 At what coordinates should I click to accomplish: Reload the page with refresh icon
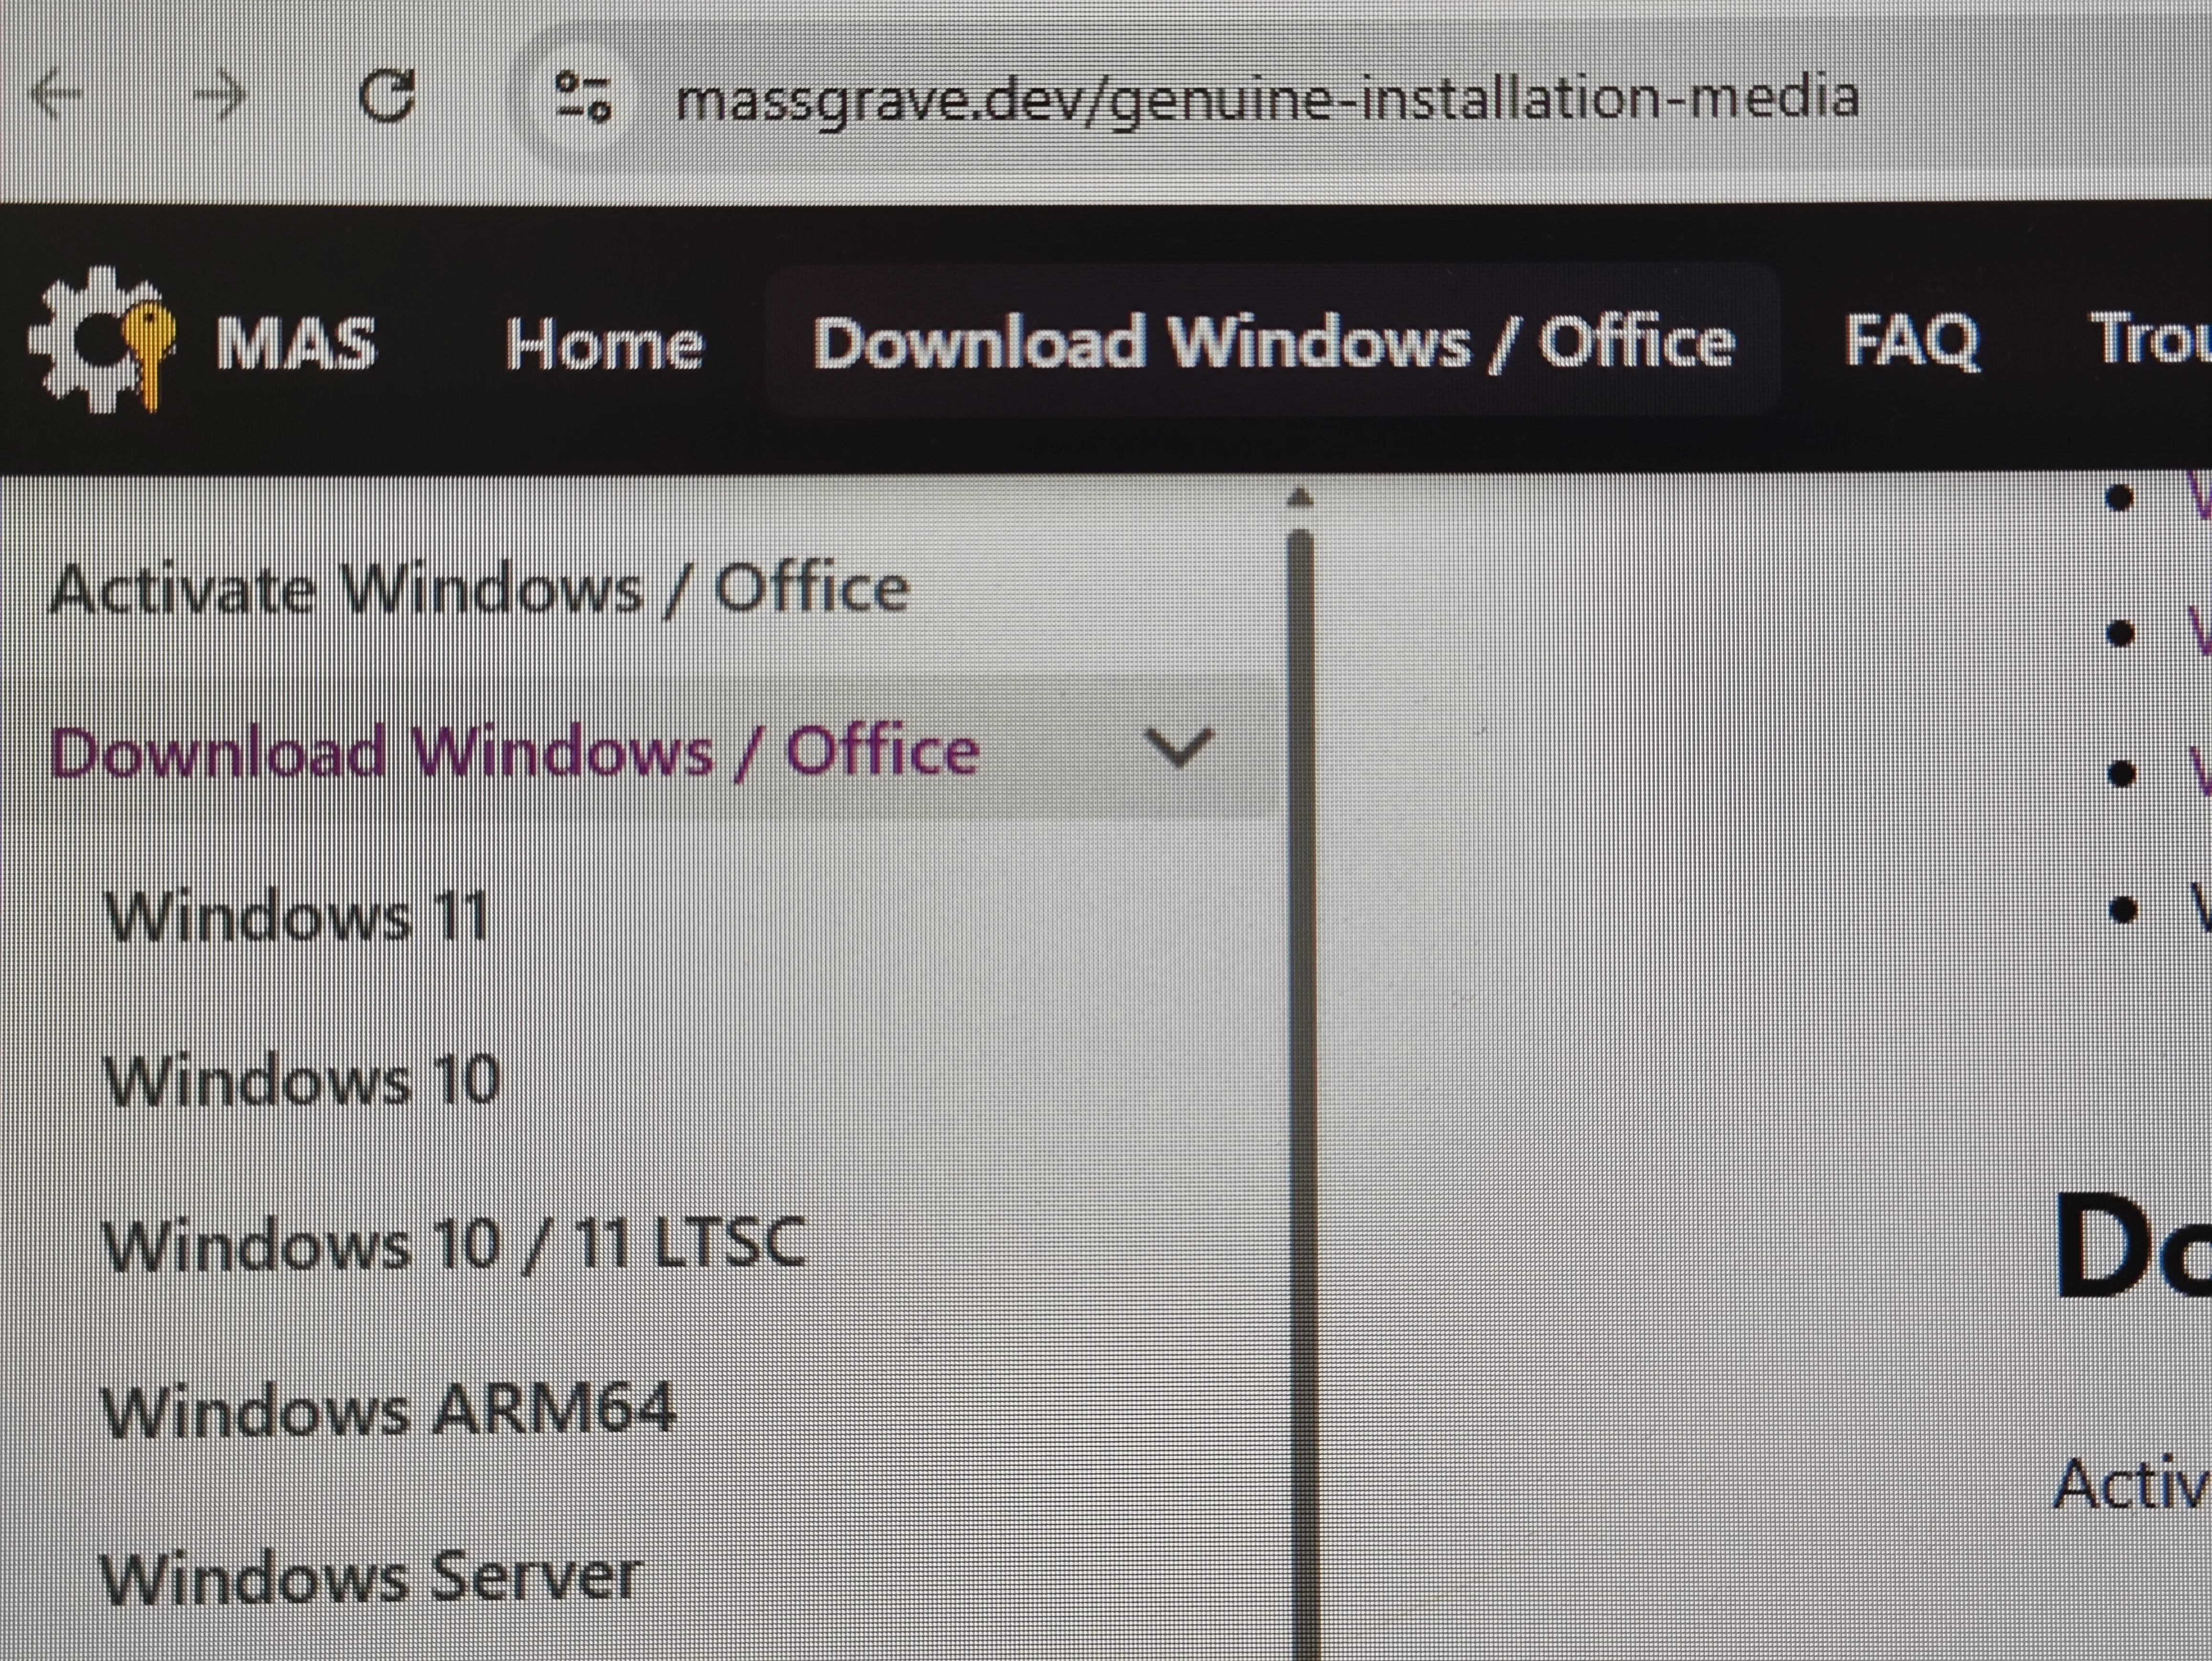(386, 96)
